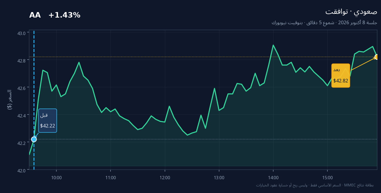The image size is (381, 193).
Task: Click the MMEC footer disclaimer text
Action: point(315,185)
